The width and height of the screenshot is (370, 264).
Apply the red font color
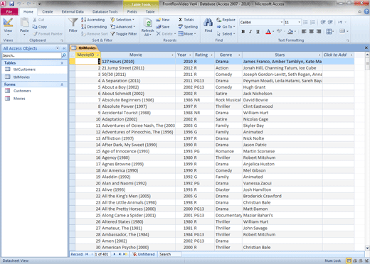268,31
